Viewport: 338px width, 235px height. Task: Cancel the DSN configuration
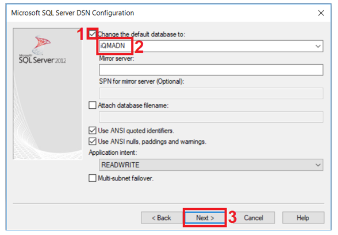253,218
